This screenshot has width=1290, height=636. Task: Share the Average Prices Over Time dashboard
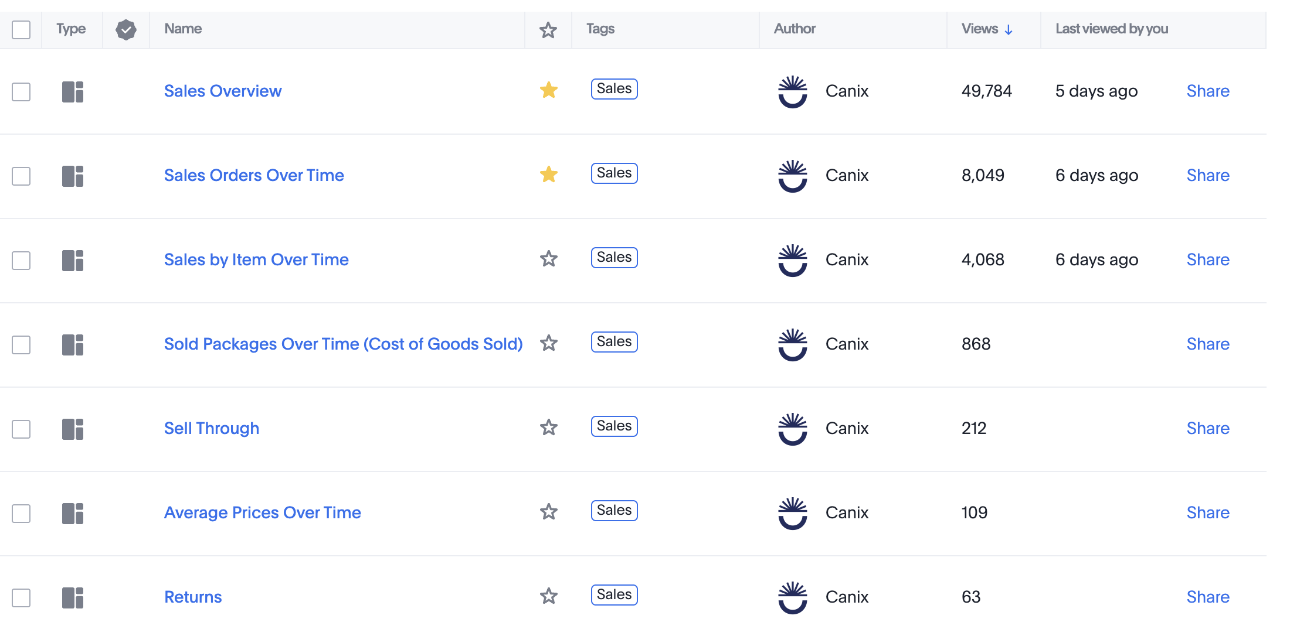click(x=1208, y=512)
